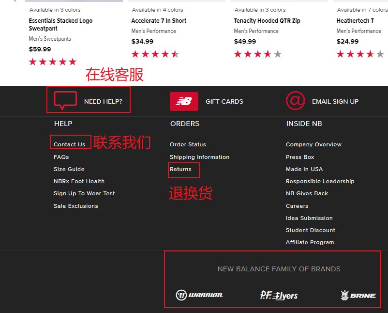
Task: Open Tenacity Hooded QTR Zip product
Action: tap(267, 21)
